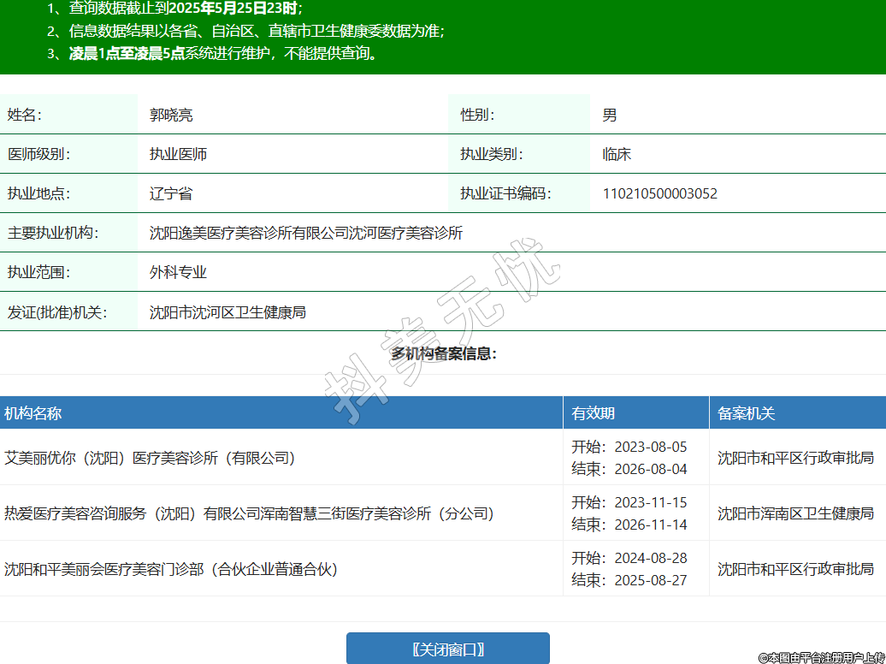886x664 pixels.
Task: Click the 有效期 column header
Action: click(x=594, y=413)
